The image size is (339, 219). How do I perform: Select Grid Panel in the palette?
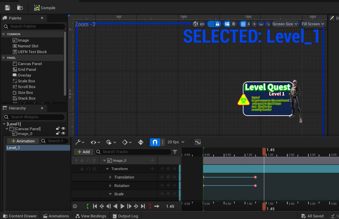tap(24, 70)
